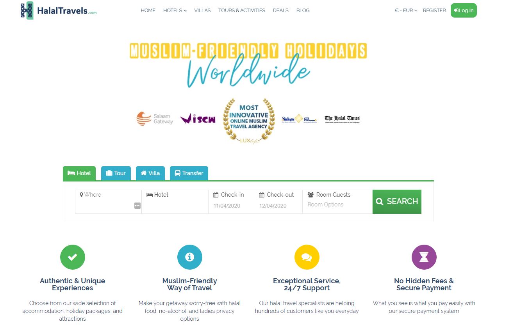Viewport: 505px width, 327px height.
Task: Open the HOME menu item
Action: 148,11
